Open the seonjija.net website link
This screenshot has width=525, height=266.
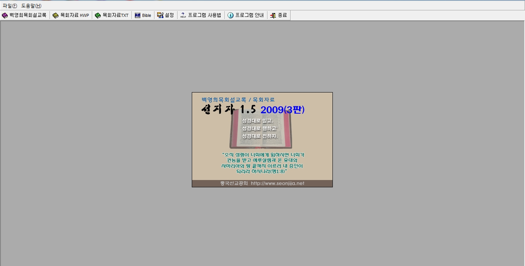278,183
